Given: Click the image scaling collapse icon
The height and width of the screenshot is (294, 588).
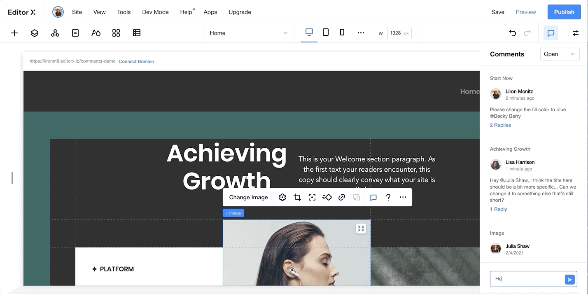Looking at the screenshot, I should (361, 229).
